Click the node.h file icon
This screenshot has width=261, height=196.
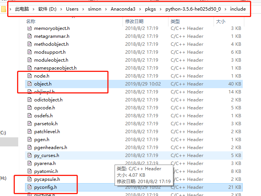point(30,76)
